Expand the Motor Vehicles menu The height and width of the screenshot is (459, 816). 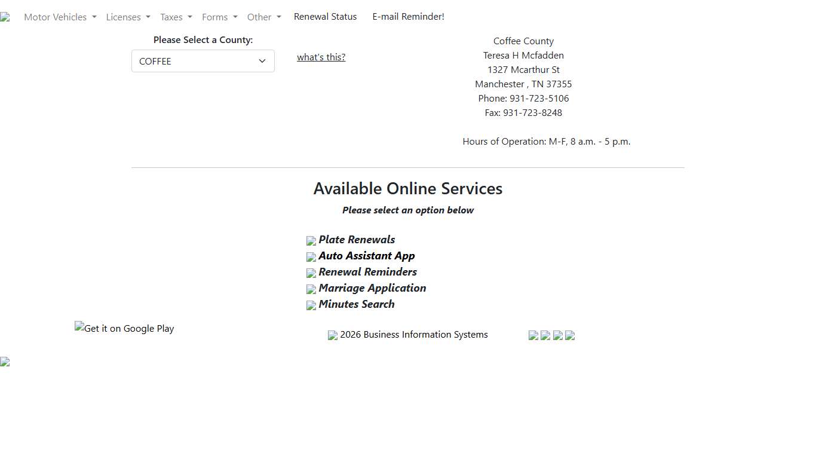[60, 17]
